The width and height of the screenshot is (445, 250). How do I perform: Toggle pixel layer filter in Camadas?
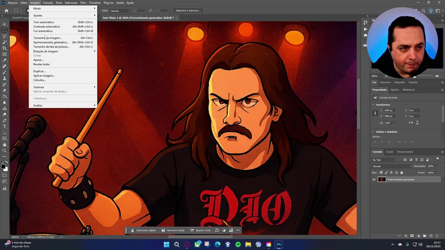405,160
